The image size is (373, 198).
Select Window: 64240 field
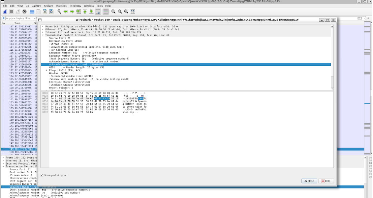tap(58, 73)
